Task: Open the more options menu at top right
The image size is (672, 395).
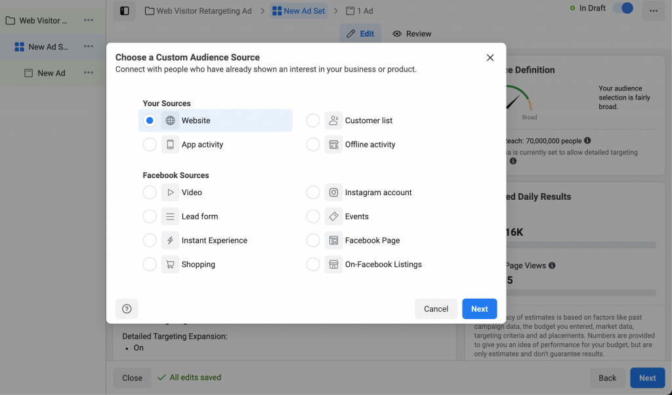Action: click(x=654, y=10)
